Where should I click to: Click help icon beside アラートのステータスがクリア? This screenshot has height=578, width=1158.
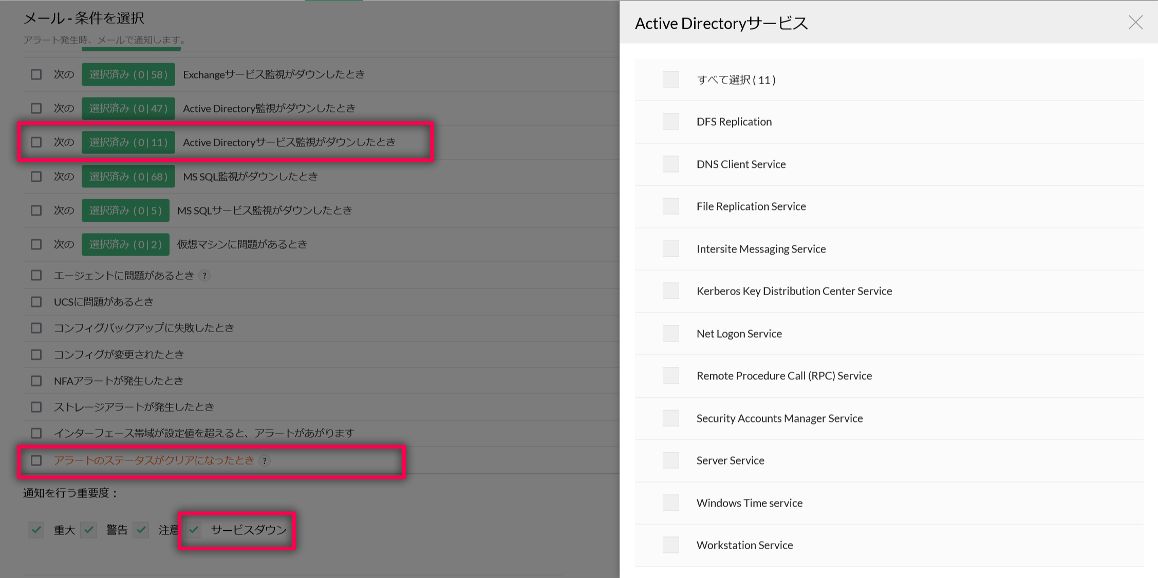click(265, 461)
